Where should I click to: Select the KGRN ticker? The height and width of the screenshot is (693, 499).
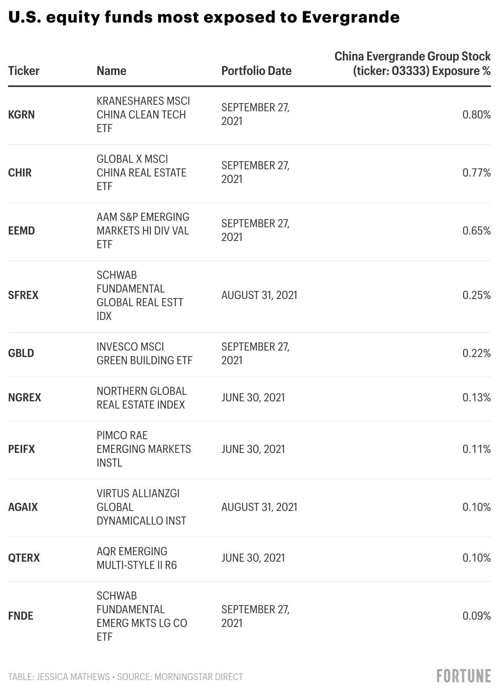click(21, 115)
